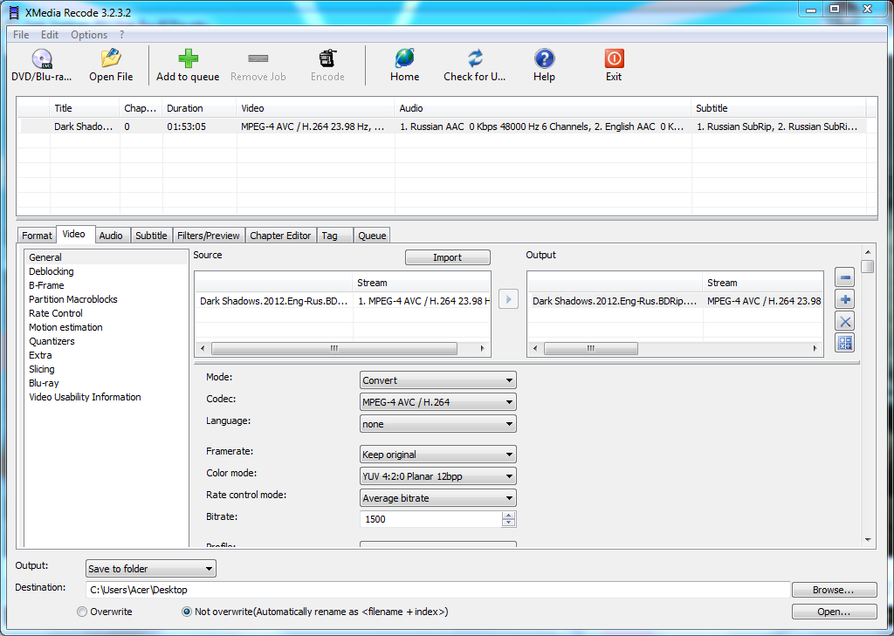Click the Check for Updates icon
Screen dimensions: 894x636
coord(475,59)
